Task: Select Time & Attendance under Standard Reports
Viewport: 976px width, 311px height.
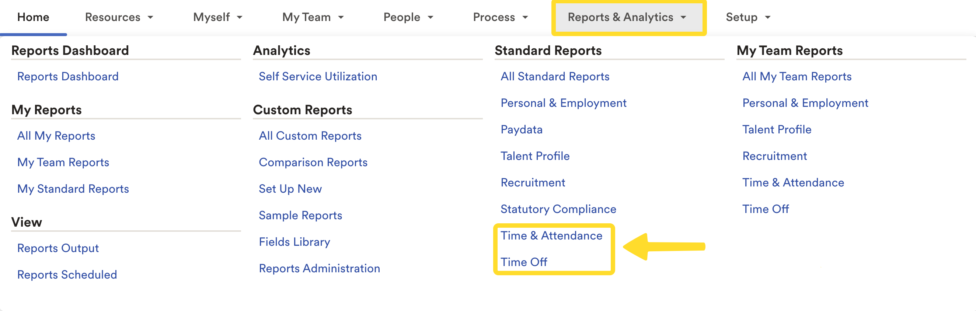Action: (x=551, y=235)
